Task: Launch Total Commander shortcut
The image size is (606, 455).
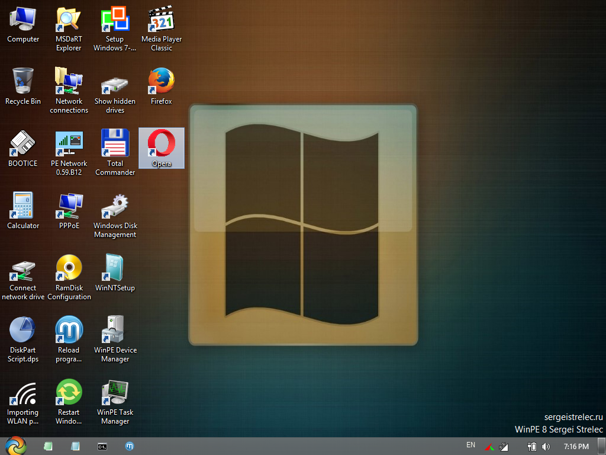Action: (115, 153)
